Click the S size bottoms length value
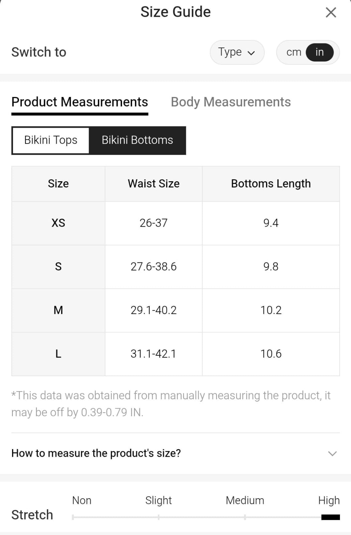Viewport: 351px width, 535px height. click(271, 266)
